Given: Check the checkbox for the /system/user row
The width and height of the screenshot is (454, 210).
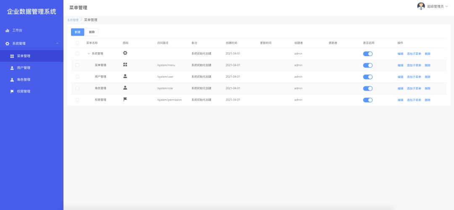Looking at the screenshot, I should pyautogui.click(x=77, y=77).
